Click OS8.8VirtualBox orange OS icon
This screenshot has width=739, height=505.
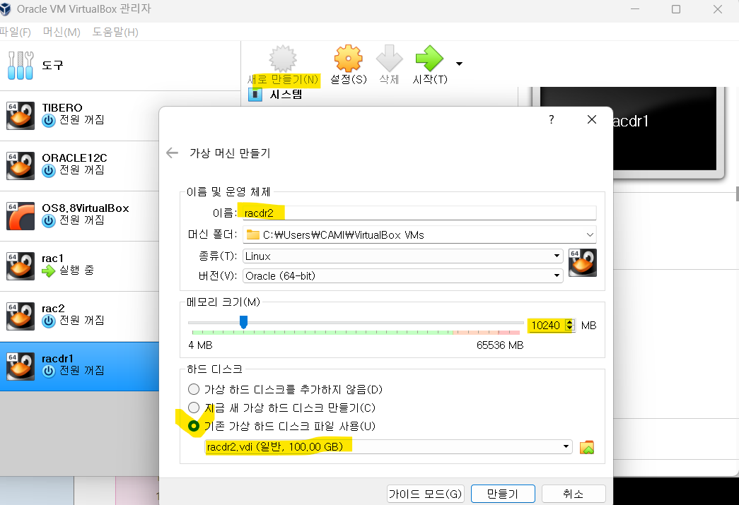[x=21, y=216]
